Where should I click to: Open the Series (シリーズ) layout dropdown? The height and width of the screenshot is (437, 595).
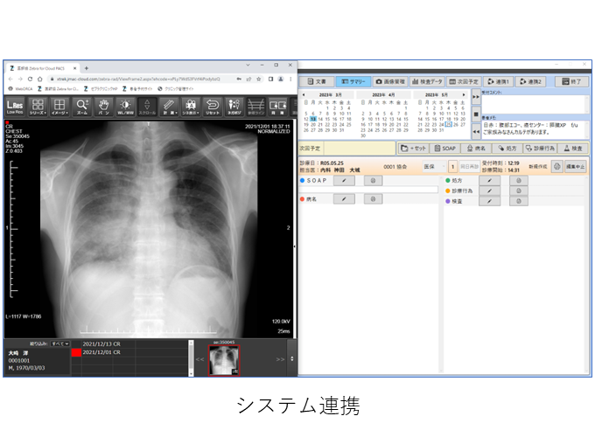point(38,107)
